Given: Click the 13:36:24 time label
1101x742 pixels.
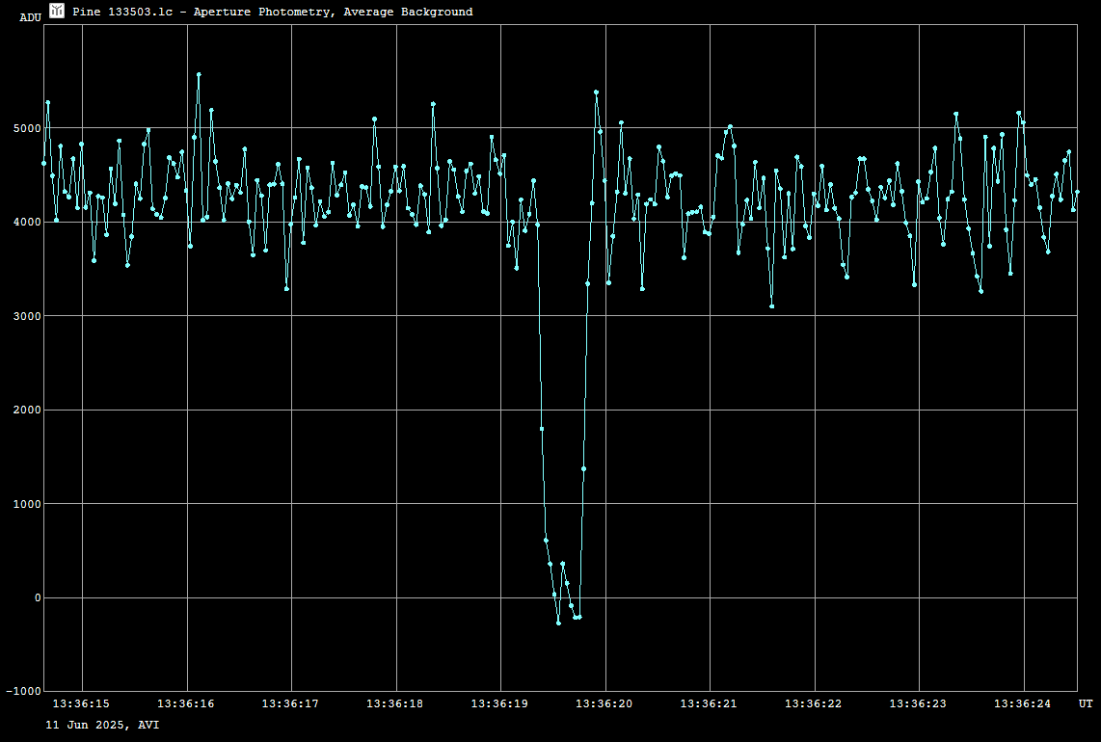Looking at the screenshot, I should pyautogui.click(x=1023, y=704).
